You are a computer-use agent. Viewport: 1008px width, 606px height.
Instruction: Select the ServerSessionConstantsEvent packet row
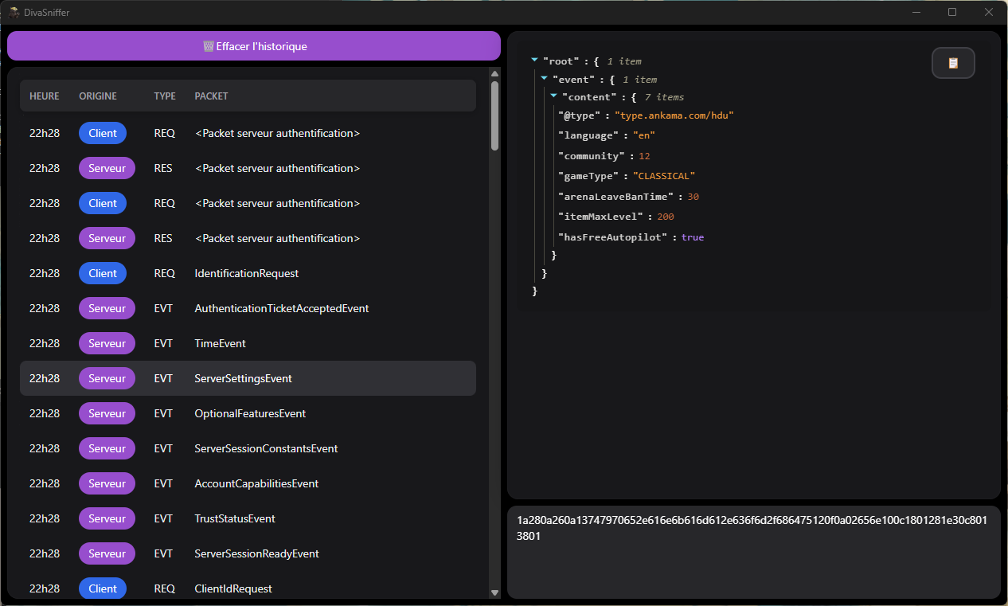[x=248, y=448]
